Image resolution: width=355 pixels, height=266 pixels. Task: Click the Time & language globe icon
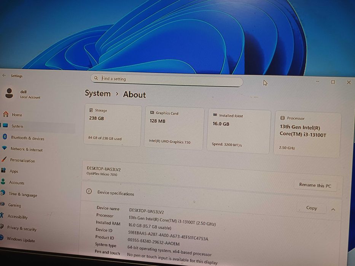click(x=3, y=193)
